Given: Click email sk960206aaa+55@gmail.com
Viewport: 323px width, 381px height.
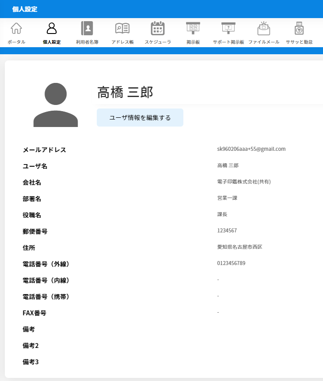Looking at the screenshot, I should [x=251, y=149].
